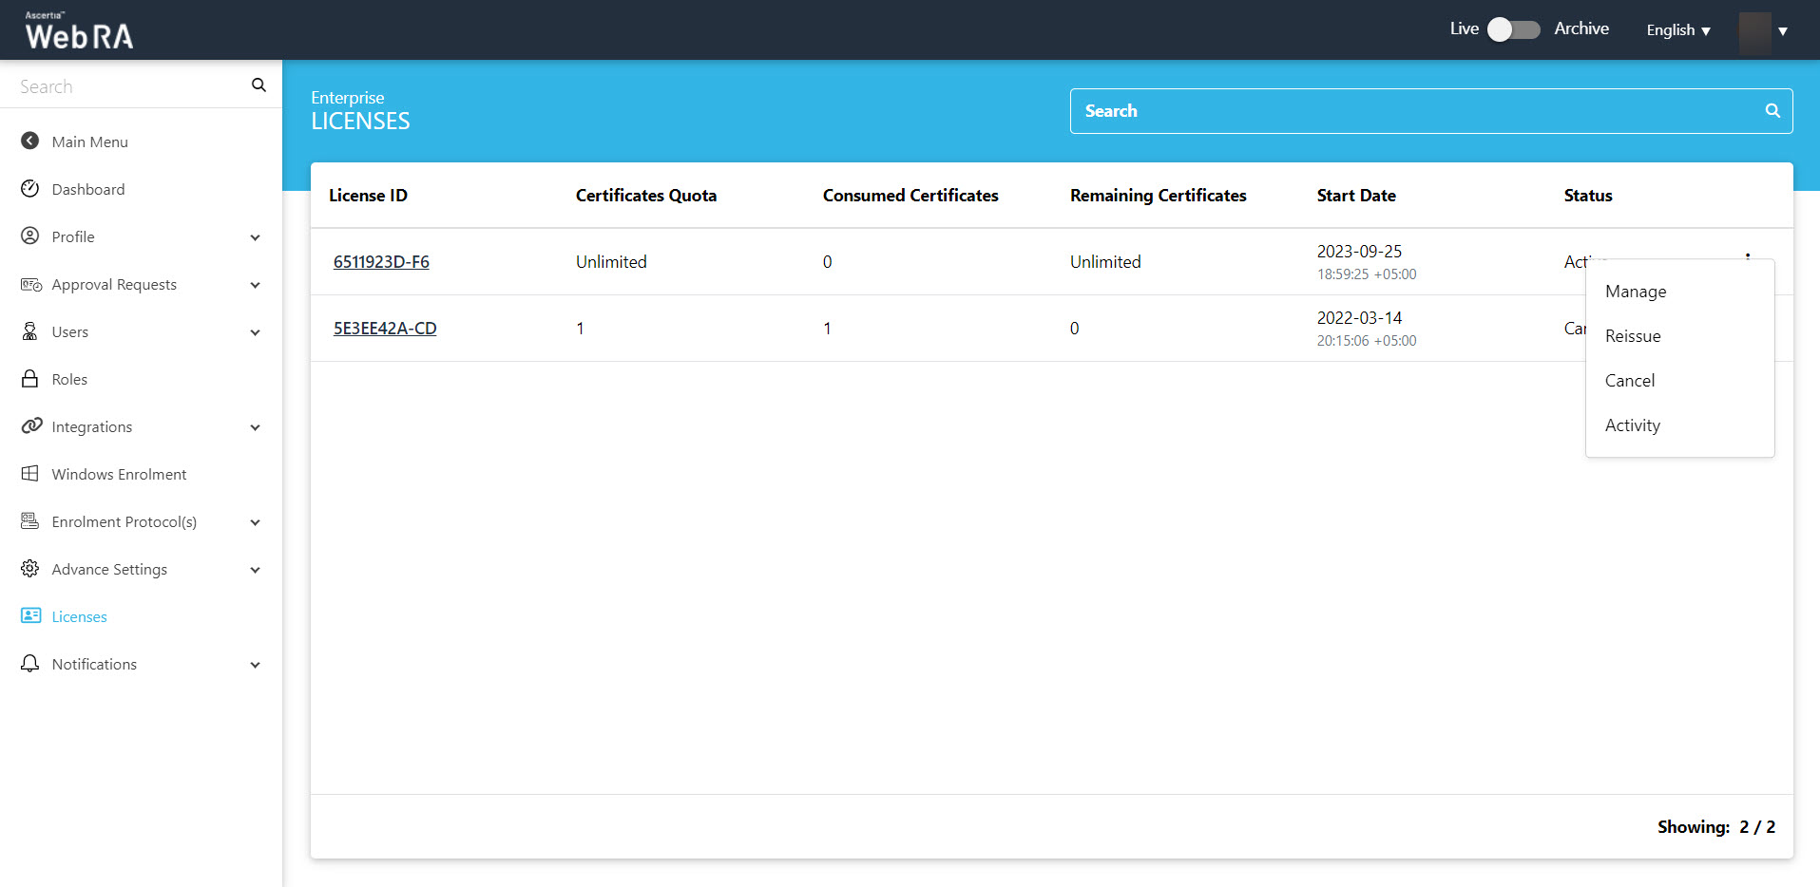1820x887 pixels.
Task: Open license 6511923D-F6 link
Action: (x=381, y=262)
